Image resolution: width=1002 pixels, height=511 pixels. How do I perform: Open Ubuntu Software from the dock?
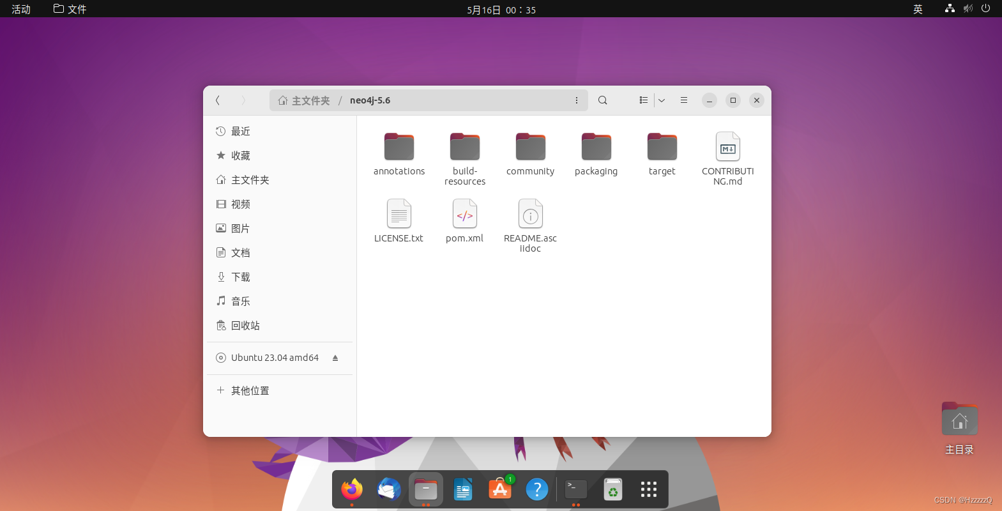coord(500,489)
